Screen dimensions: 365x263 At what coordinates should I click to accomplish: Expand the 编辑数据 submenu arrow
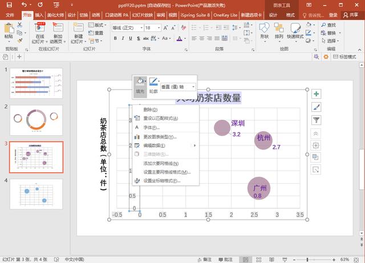tap(194, 145)
